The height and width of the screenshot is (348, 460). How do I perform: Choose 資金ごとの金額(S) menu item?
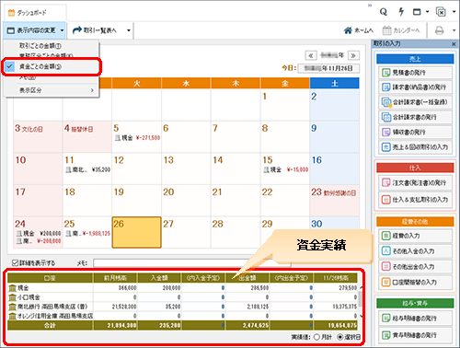tap(52, 66)
